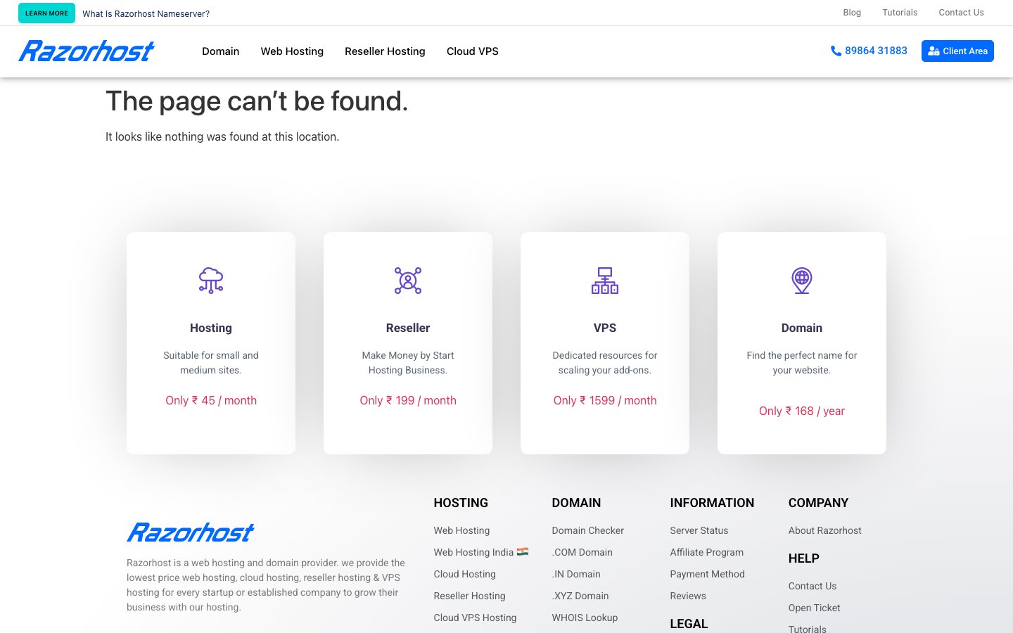
Task: Click 'Only ₹ 1599 / month' price
Action: coord(605,400)
